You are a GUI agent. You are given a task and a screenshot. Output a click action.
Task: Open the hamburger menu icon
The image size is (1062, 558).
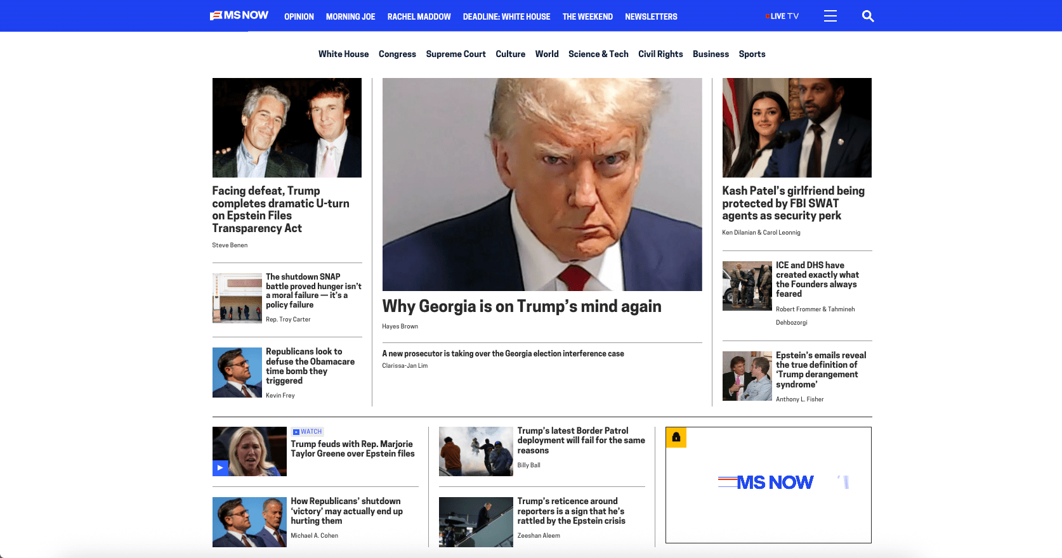(830, 16)
